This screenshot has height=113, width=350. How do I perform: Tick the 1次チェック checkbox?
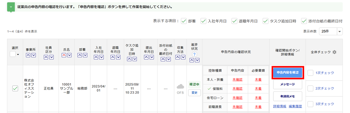(310, 73)
